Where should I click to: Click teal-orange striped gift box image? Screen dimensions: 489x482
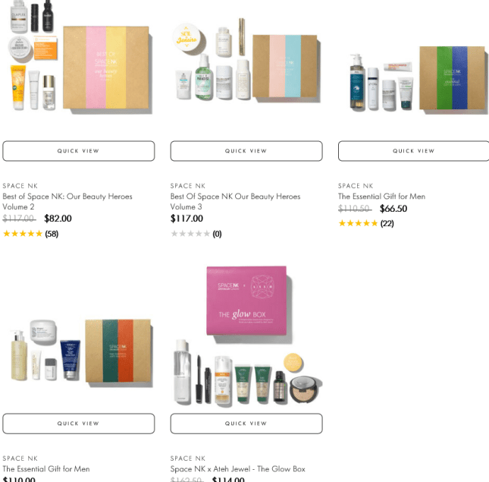pos(118,351)
